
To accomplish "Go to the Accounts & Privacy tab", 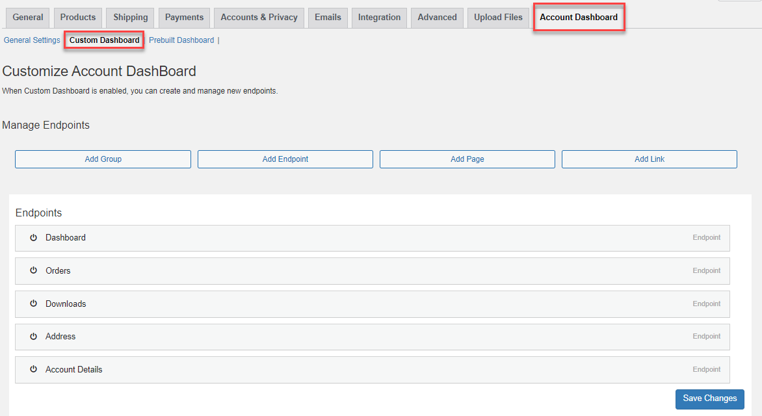I will coord(259,18).
